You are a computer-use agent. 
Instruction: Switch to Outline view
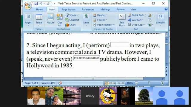(119, 83)
